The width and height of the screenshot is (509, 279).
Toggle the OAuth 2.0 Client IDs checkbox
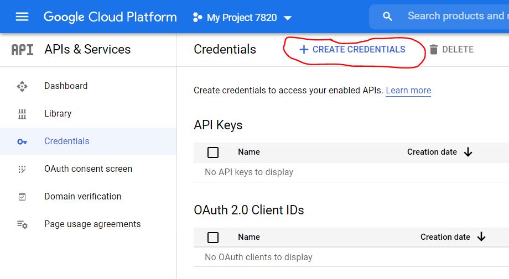pyautogui.click(x=213, y=238)
